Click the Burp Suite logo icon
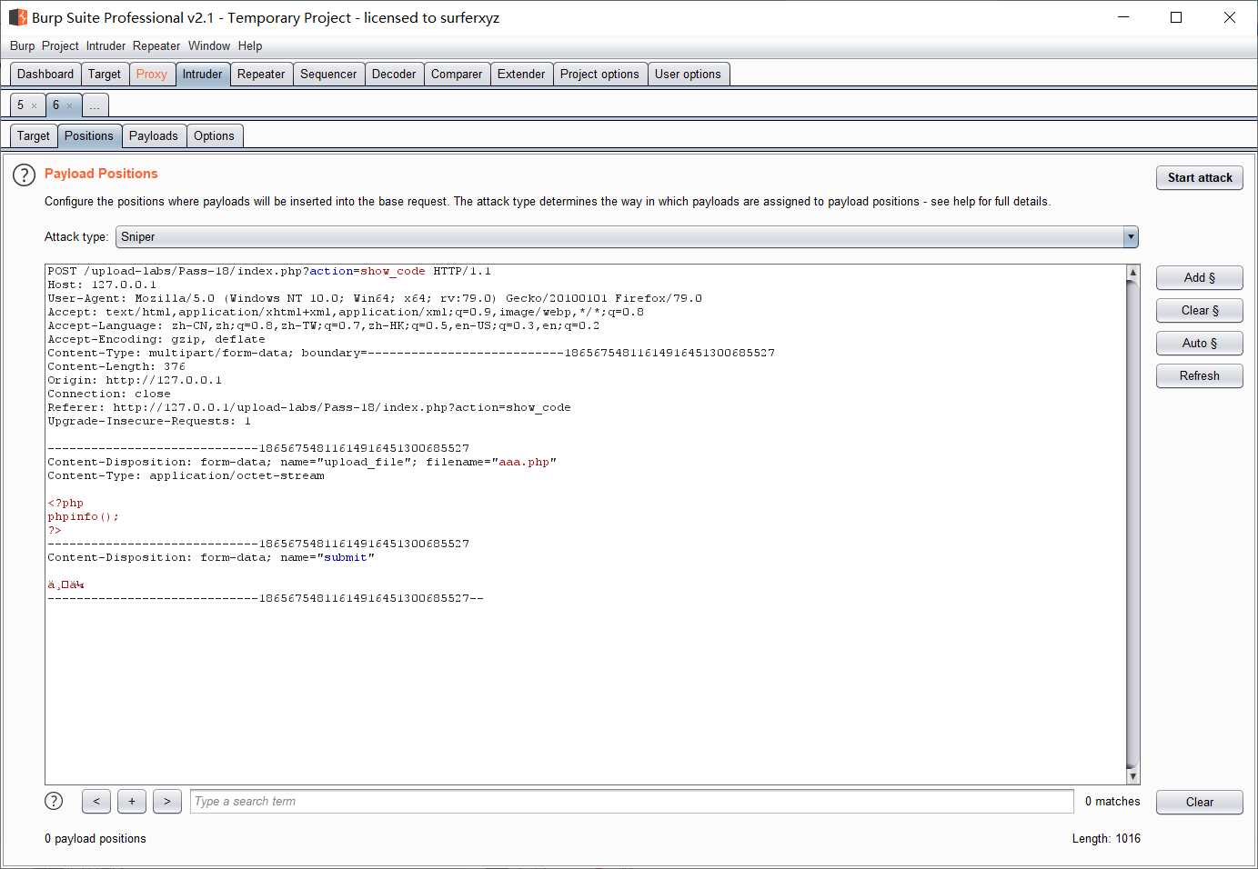 coord(18,17)
